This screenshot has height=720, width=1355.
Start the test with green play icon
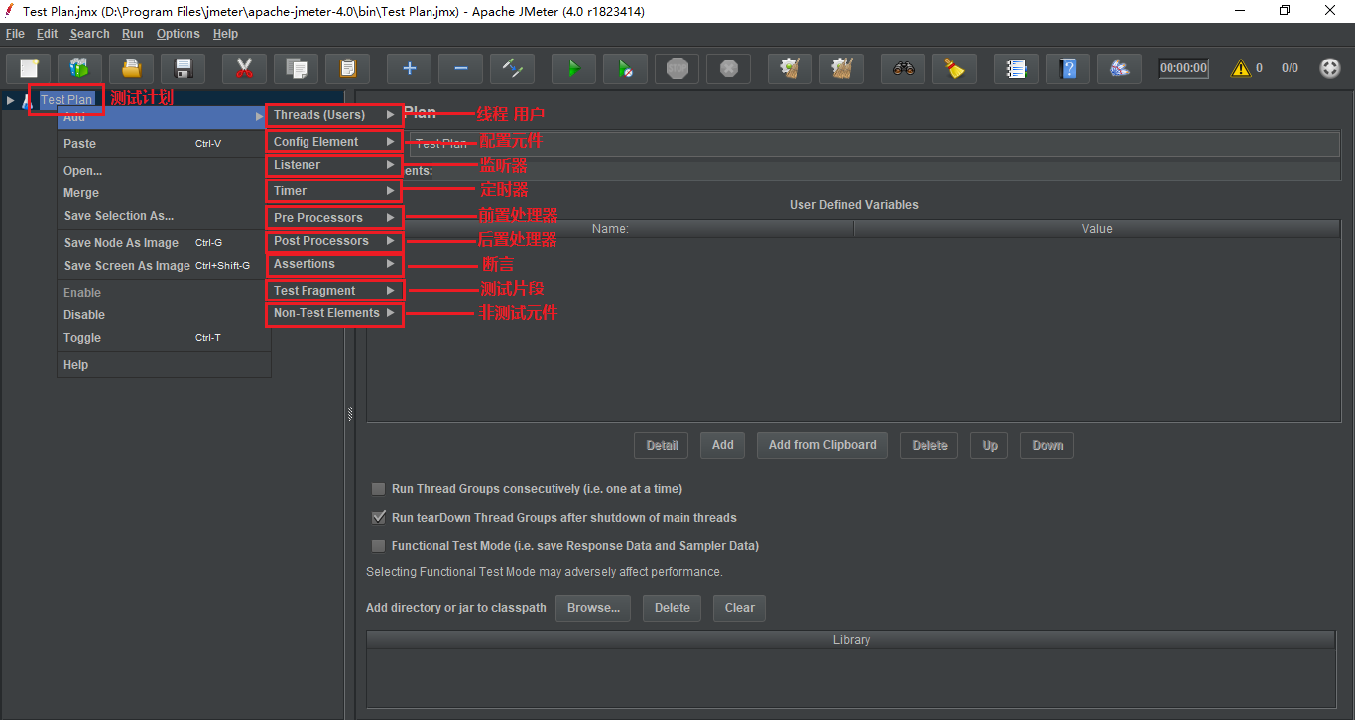point(573,68)
